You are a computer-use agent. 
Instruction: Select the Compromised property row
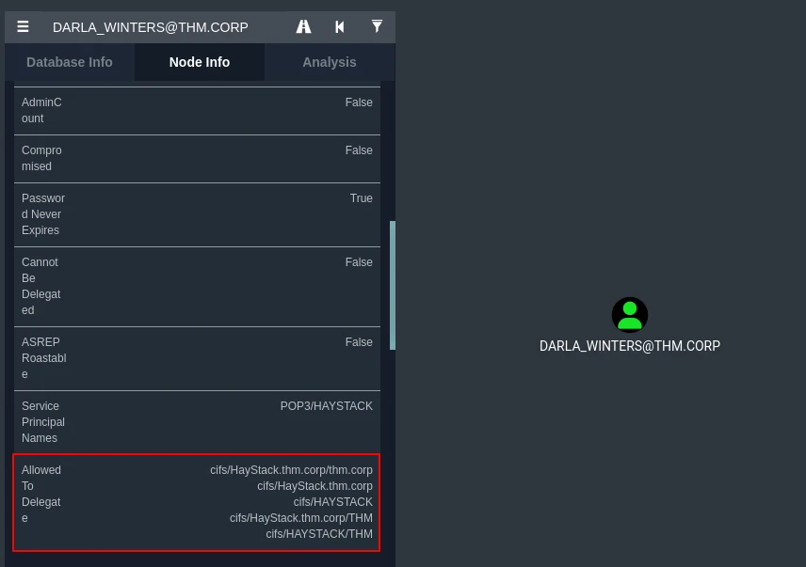pos(197,158)
